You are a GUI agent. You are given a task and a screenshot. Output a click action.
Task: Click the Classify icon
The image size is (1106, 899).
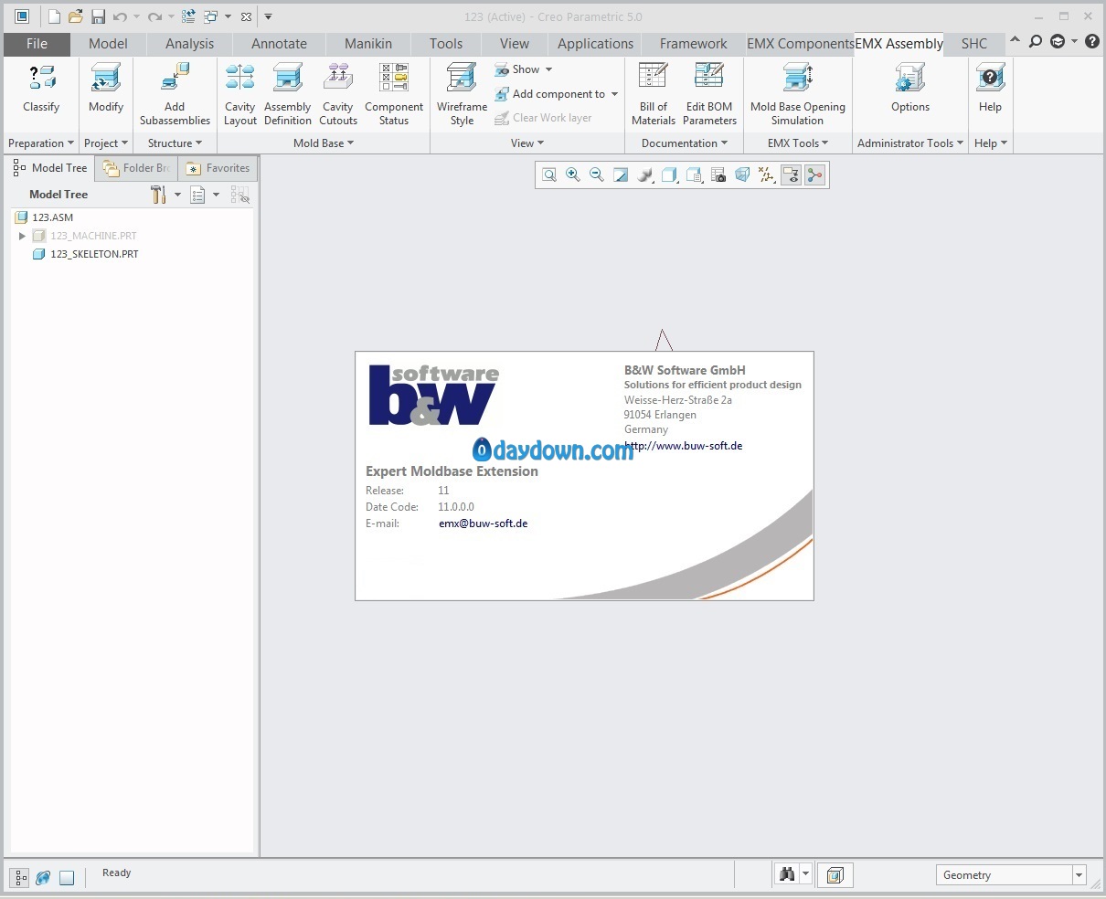(x=41, y=79)
